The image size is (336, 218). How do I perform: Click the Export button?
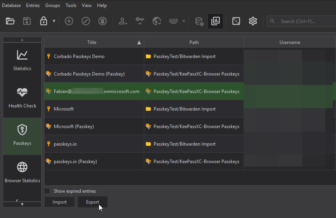[92, 202]
